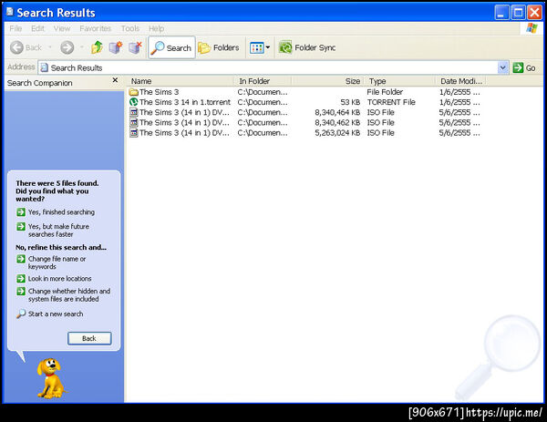The width and height of the screenshot is (547, 422).
Task: Open the Help menu
Action: click(x=156, y=28)
